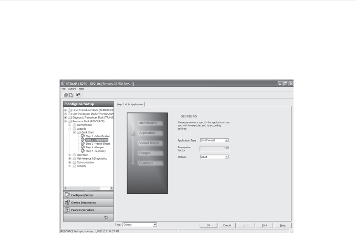
Task: Activate the What's This help pointer icon
Action: click(x=78, y=95)
